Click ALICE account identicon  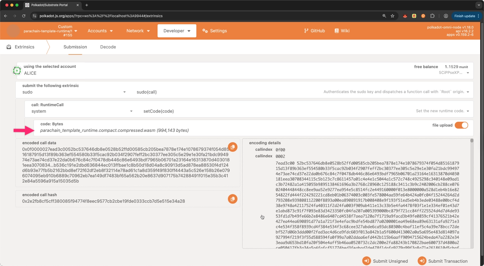[17, 70]
